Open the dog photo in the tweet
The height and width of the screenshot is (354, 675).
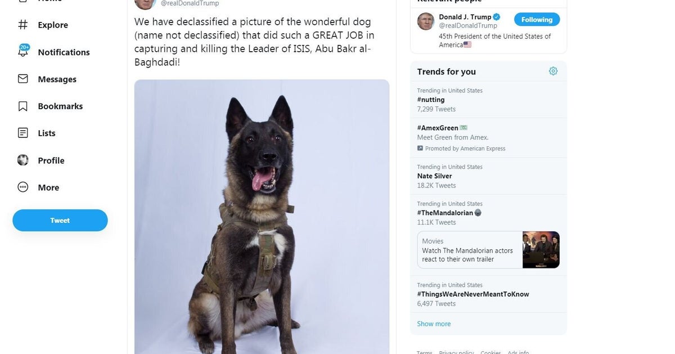coord(262,217)
